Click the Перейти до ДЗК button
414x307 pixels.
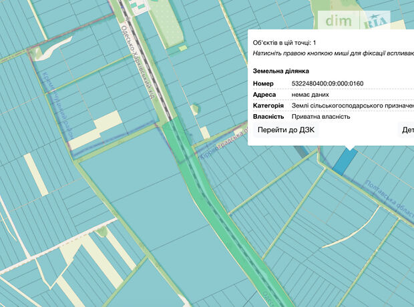point(286,131)
